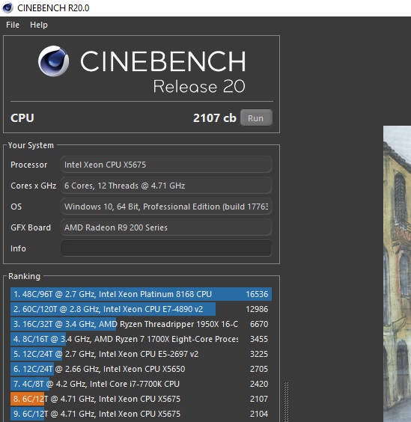Click the GFX Board field AMD Radeon R9
The height and width of the screenshot is (422, 411).
(166, 227)
